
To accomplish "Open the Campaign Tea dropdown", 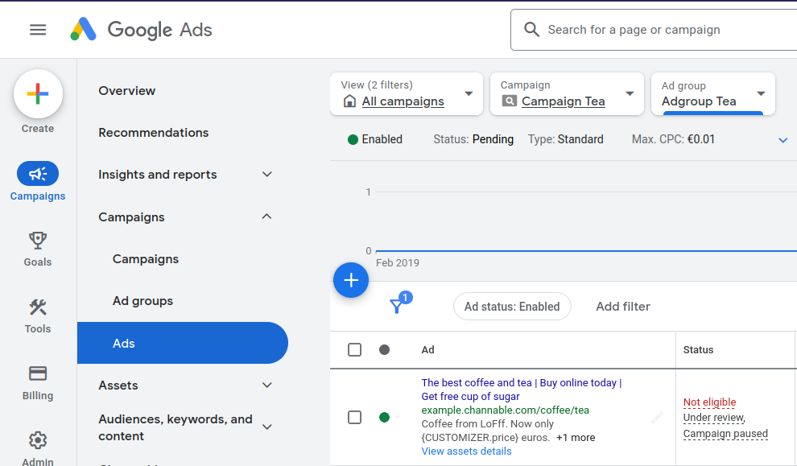I will [568, 94].
